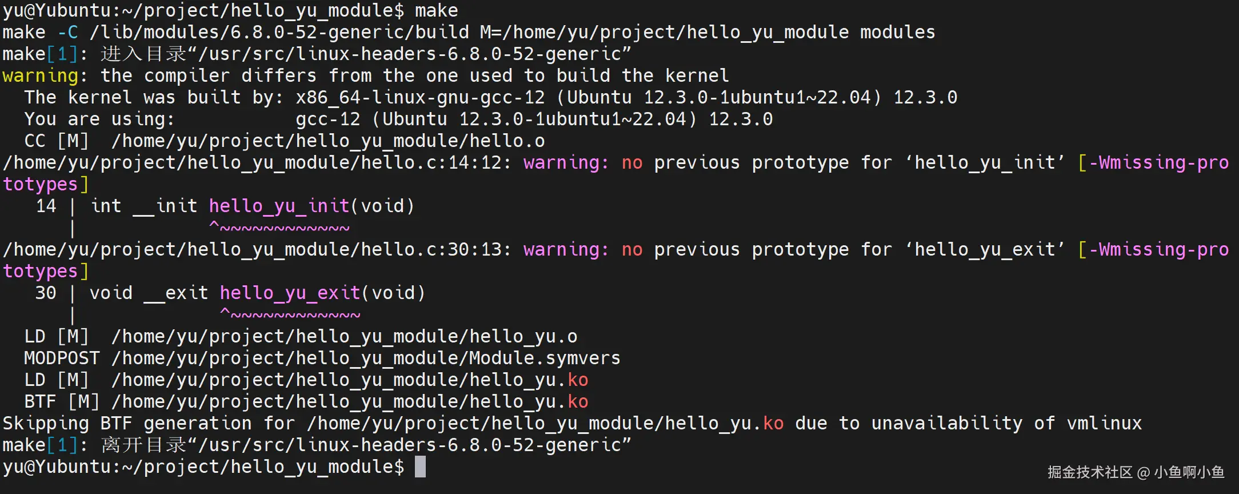Click the linux-headers path in the 离开目录 line
Viewport: 1239px width, 494px height.
414,445
